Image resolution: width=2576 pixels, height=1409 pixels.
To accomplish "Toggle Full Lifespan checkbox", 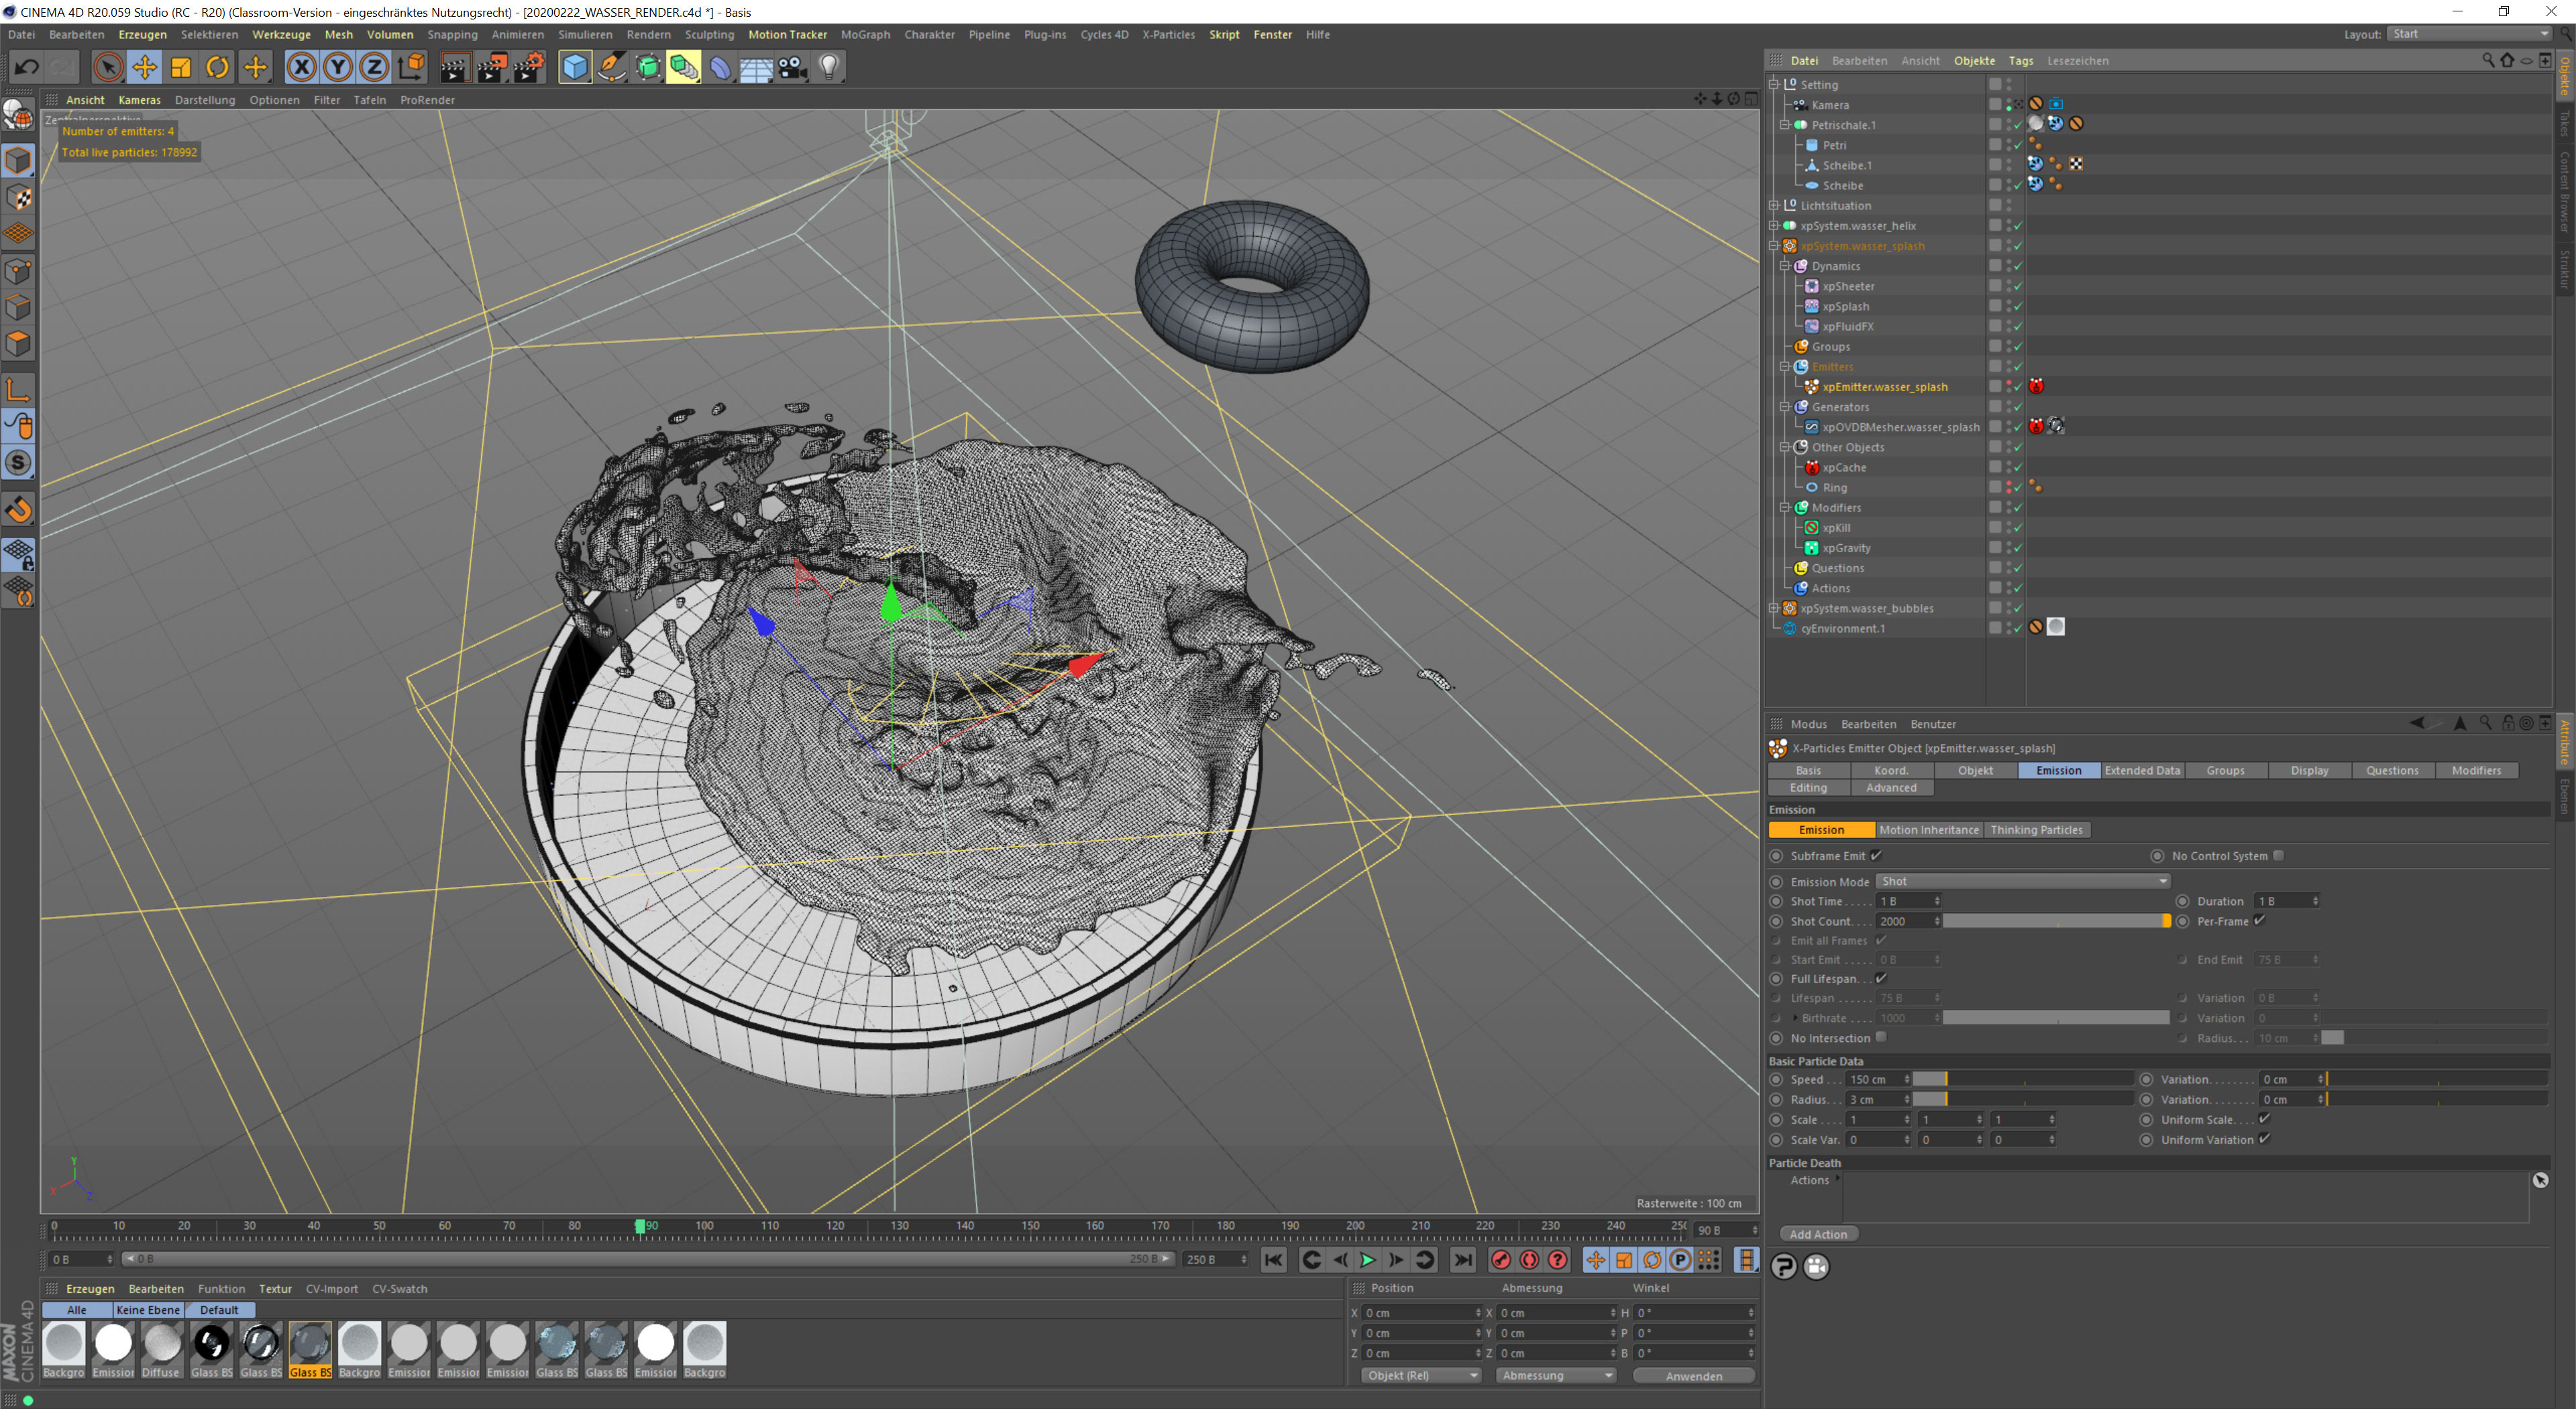I will [1881, 978].
